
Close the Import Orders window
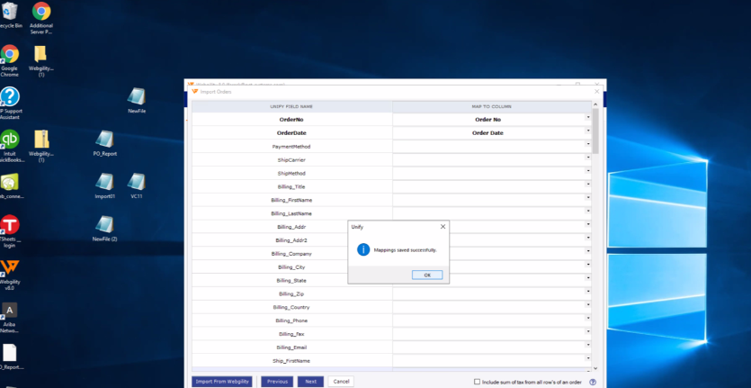[597, 92]
